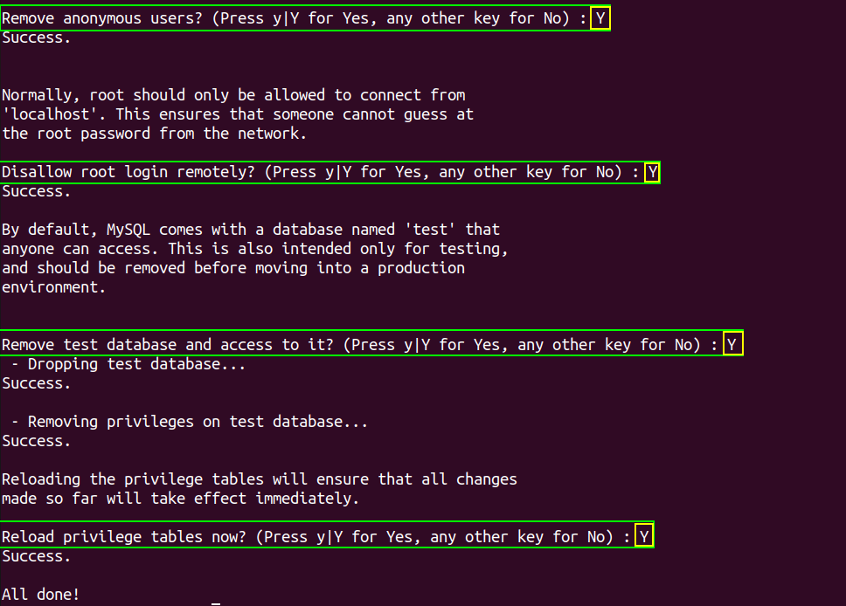Screen dimensions: 846x606
Task: Click the "All done!" message
Action: click(41, 595)
